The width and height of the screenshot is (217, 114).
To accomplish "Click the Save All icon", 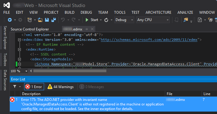I will point(54,20).
